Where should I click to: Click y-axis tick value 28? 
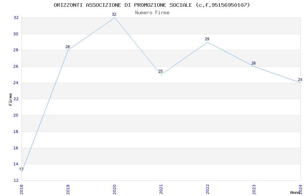16,50
